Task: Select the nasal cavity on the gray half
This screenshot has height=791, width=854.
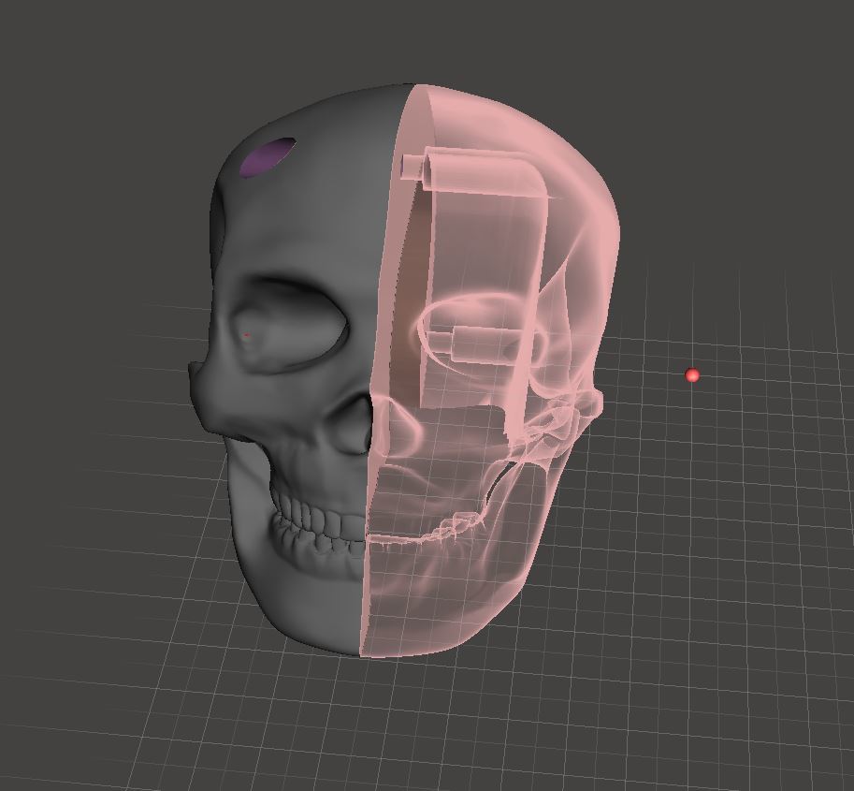Action: coord(354,428)
